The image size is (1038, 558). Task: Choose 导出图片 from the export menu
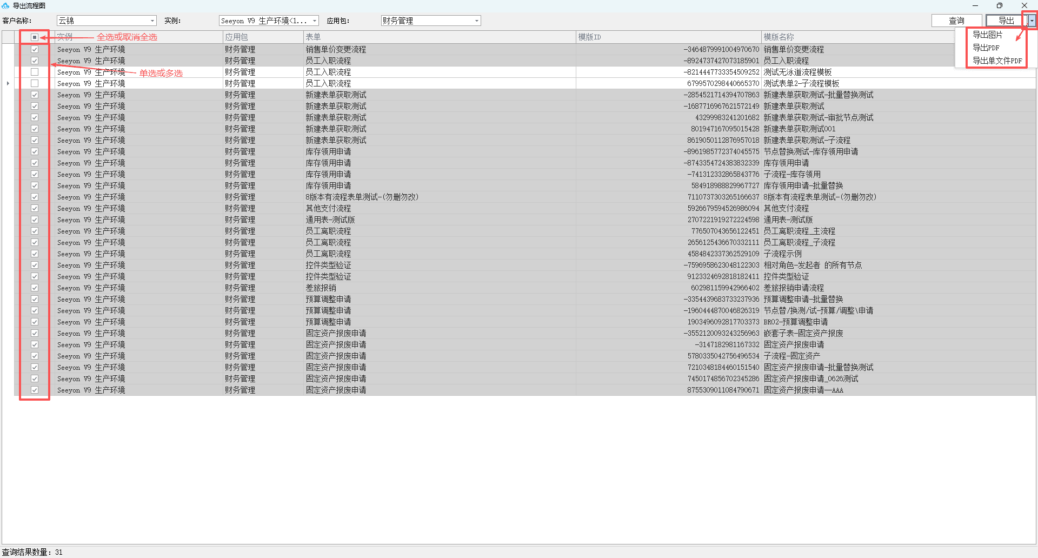(x=987, y=35)
